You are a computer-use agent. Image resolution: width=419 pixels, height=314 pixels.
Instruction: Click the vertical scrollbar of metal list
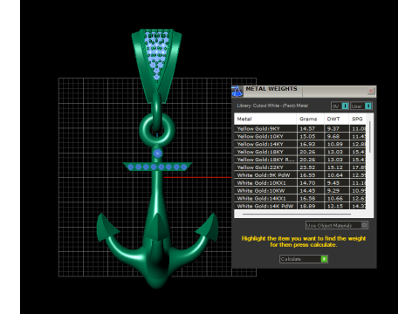coord(370,137)
